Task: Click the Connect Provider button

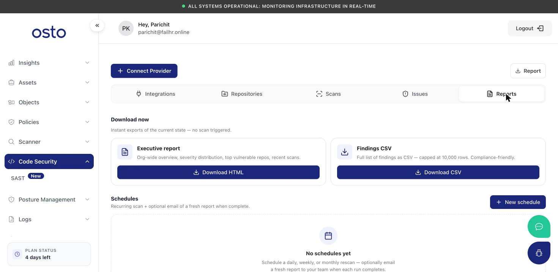Action: point(144,71)
